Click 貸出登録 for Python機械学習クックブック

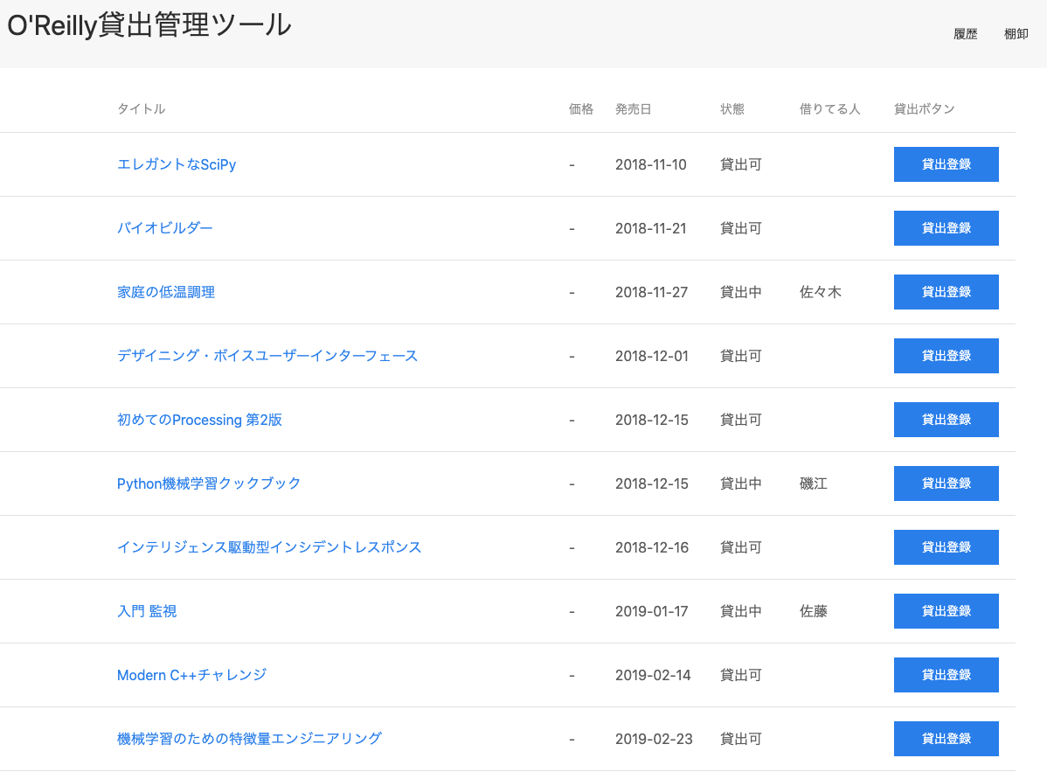point(946,483)
